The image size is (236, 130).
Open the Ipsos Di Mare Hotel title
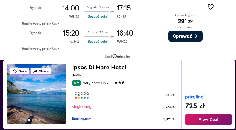99,68
